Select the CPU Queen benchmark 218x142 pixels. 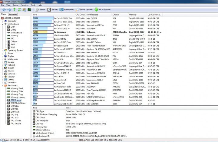click(x=15, y=100)
